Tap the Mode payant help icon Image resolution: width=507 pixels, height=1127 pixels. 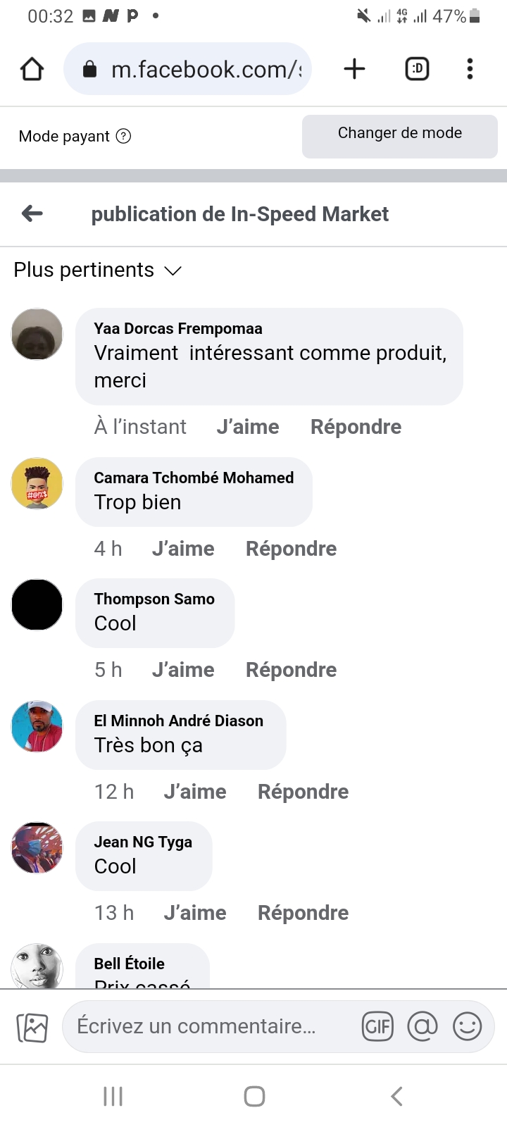click(x=123, y=136)
